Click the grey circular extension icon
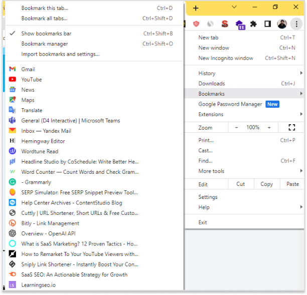 [x=210, y=24]
